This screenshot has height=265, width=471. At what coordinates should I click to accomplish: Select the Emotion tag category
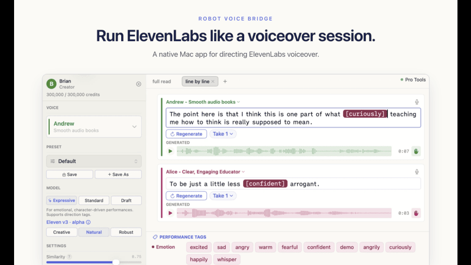tap(163, 247)
